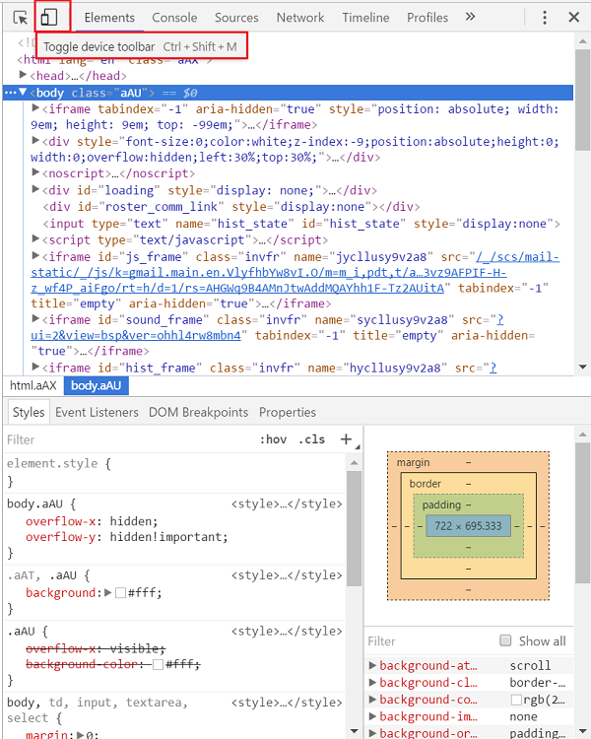Expand the iframe id sound_frame node
This screenshot has height=739, width=591.
[35, 319]
